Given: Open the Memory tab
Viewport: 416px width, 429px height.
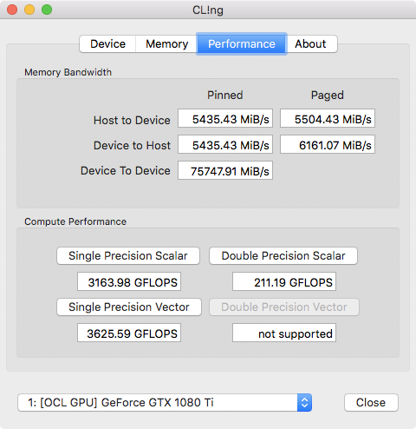Looking at the screenshot, I should pos(166,44).
